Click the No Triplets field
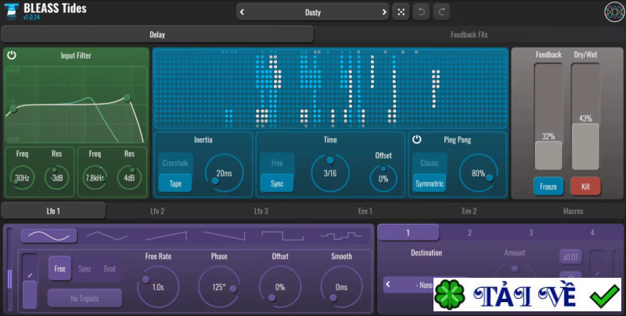The image size is (626, 316). 85,297
